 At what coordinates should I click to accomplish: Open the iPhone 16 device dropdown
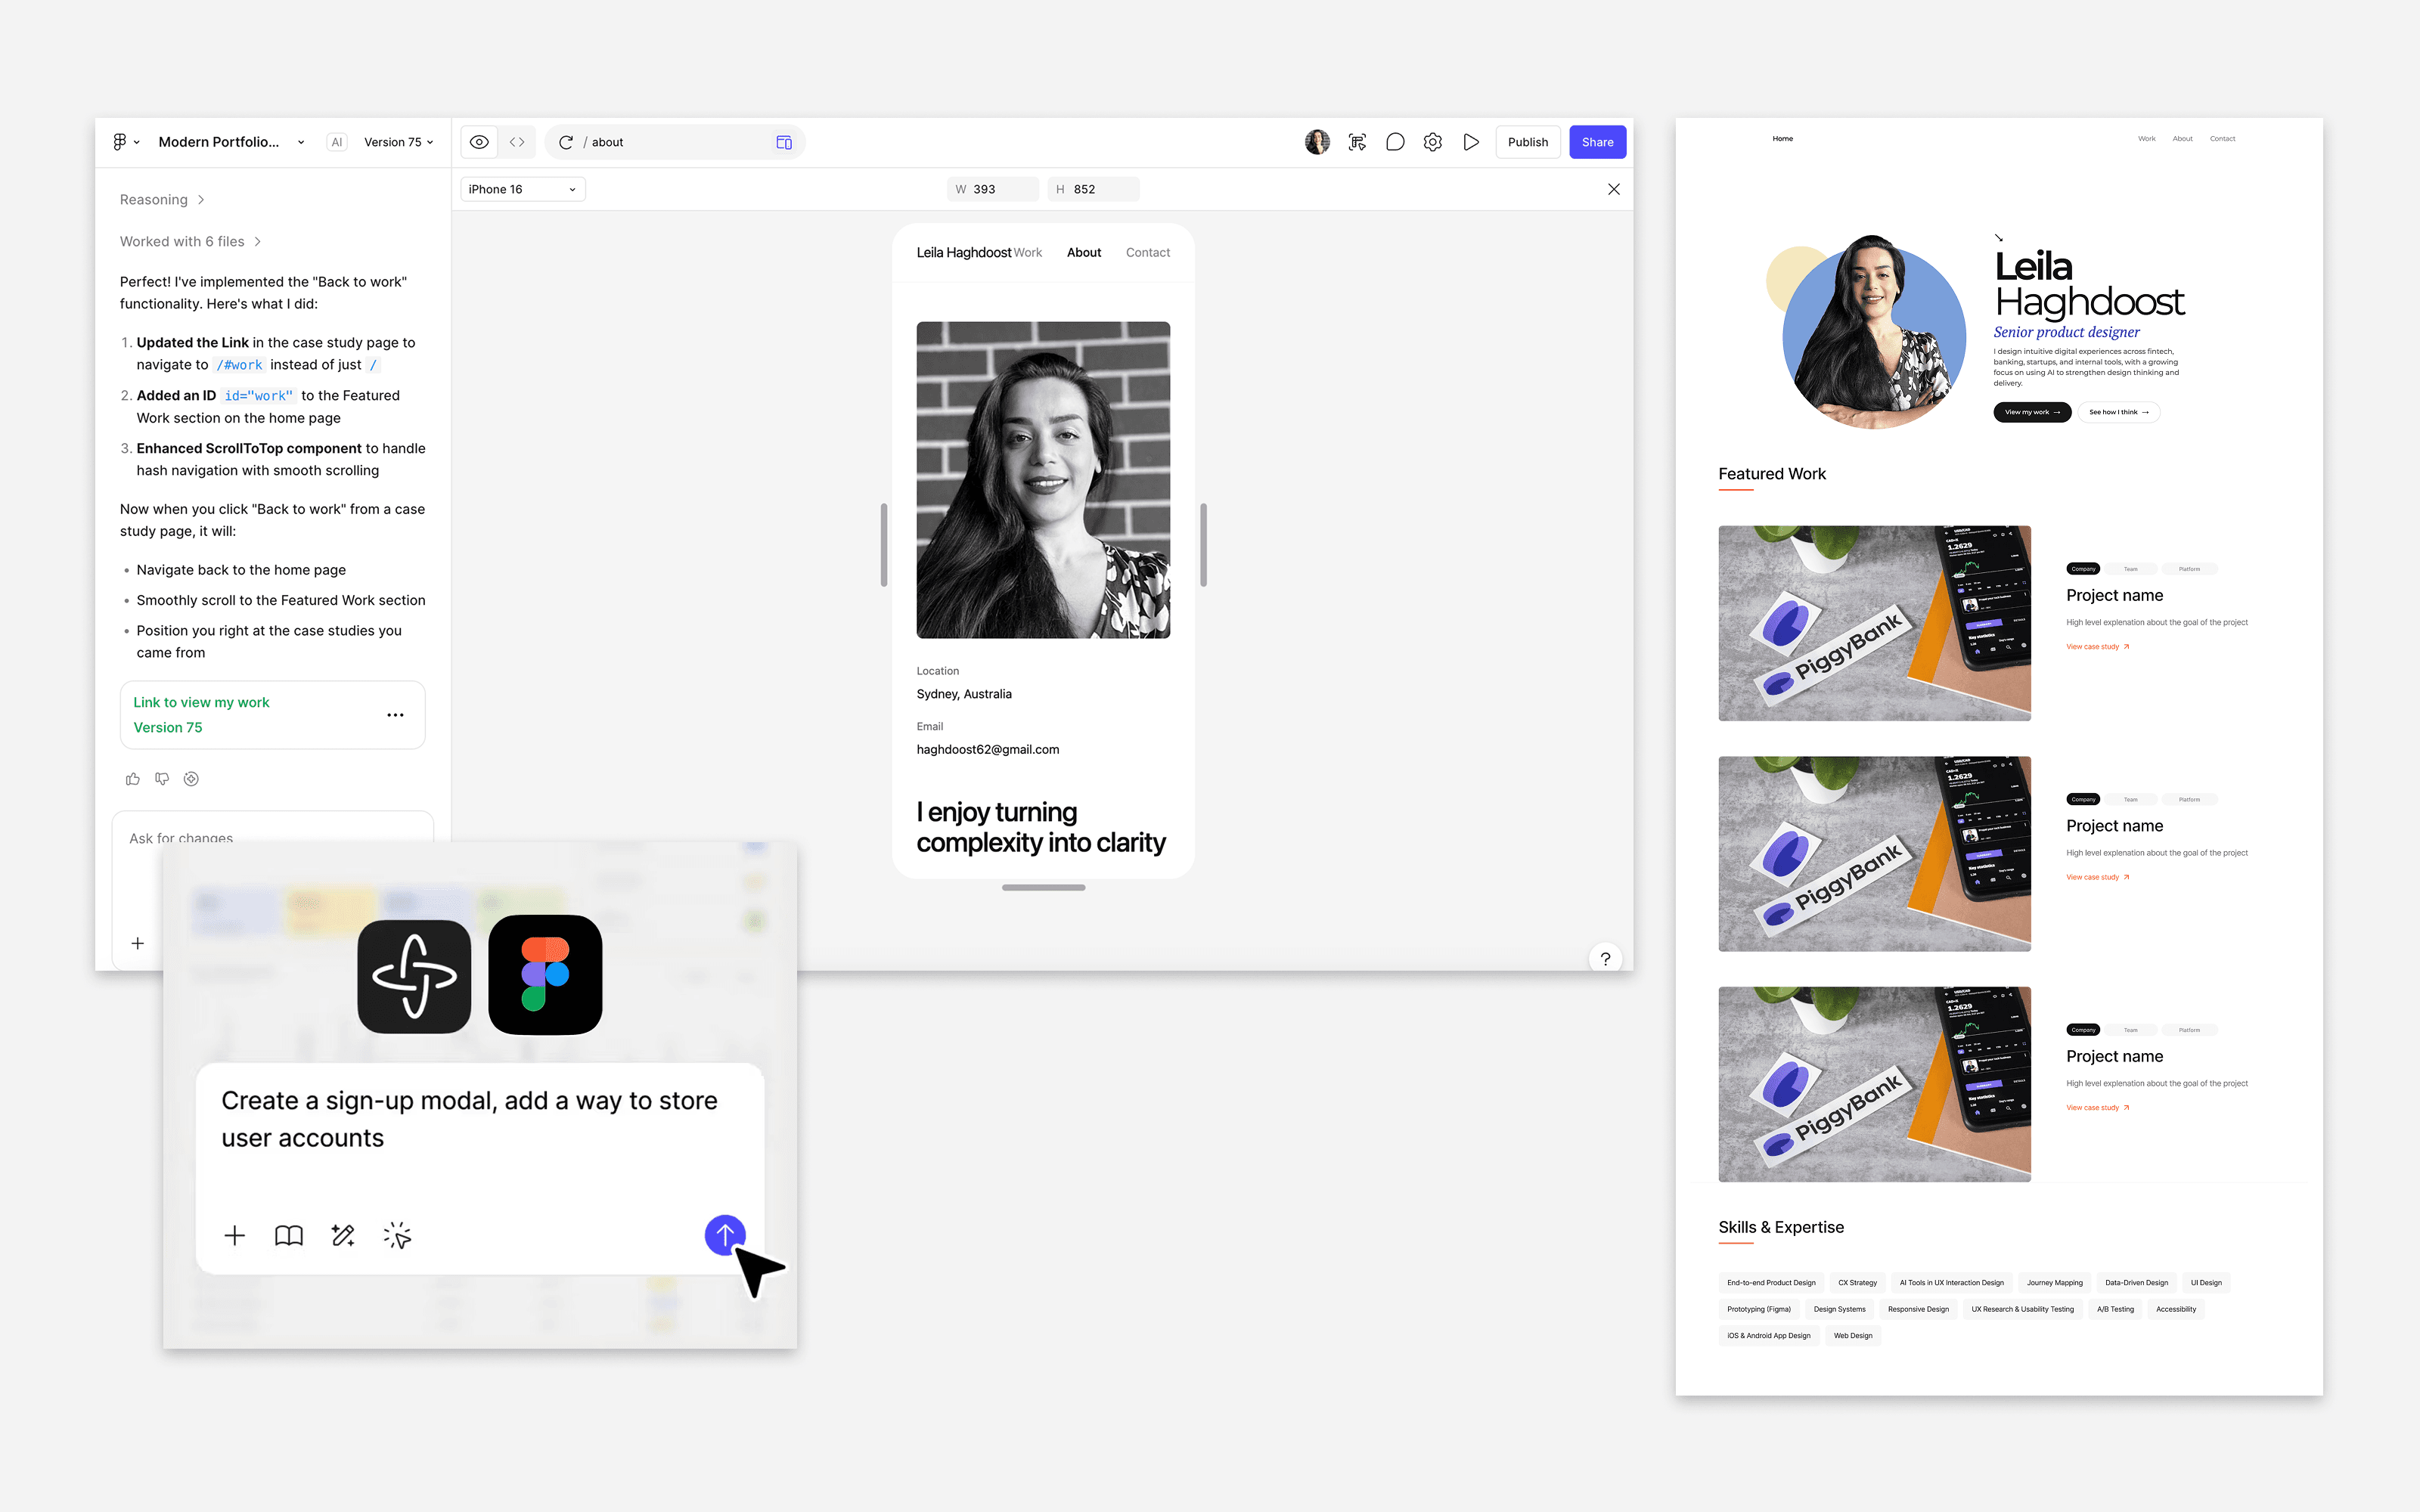tap(521, 189)
